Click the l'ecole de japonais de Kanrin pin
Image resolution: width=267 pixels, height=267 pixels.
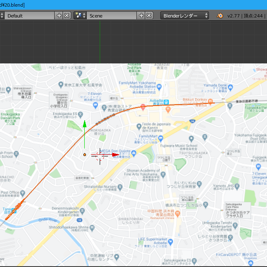139,126
